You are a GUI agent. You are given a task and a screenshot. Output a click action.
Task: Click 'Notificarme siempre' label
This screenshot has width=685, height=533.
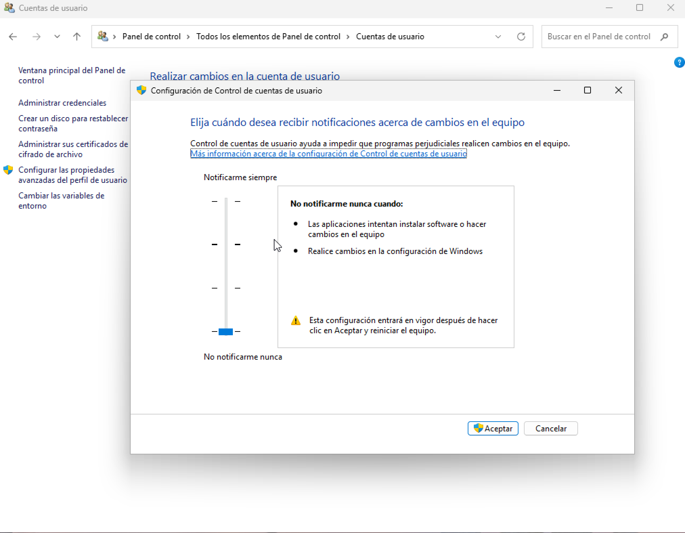pyautogui.click(x=240, y=177)
